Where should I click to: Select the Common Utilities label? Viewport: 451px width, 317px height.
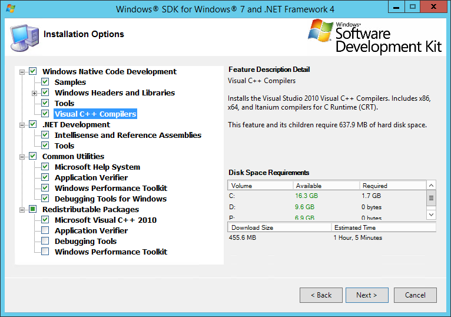(73, 156)
